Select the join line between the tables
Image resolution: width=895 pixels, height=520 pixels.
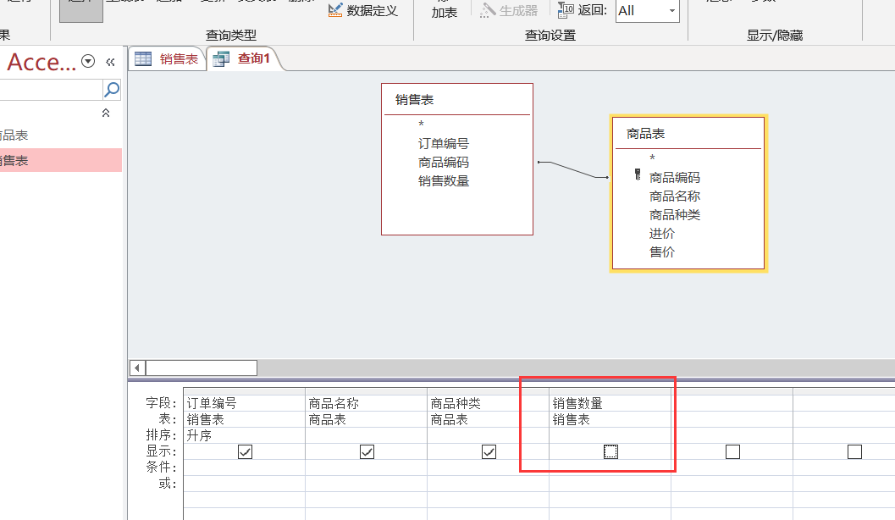coord(573,169)
